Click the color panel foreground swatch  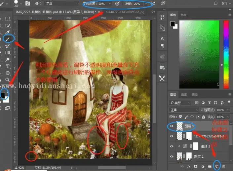pos(173,24)
